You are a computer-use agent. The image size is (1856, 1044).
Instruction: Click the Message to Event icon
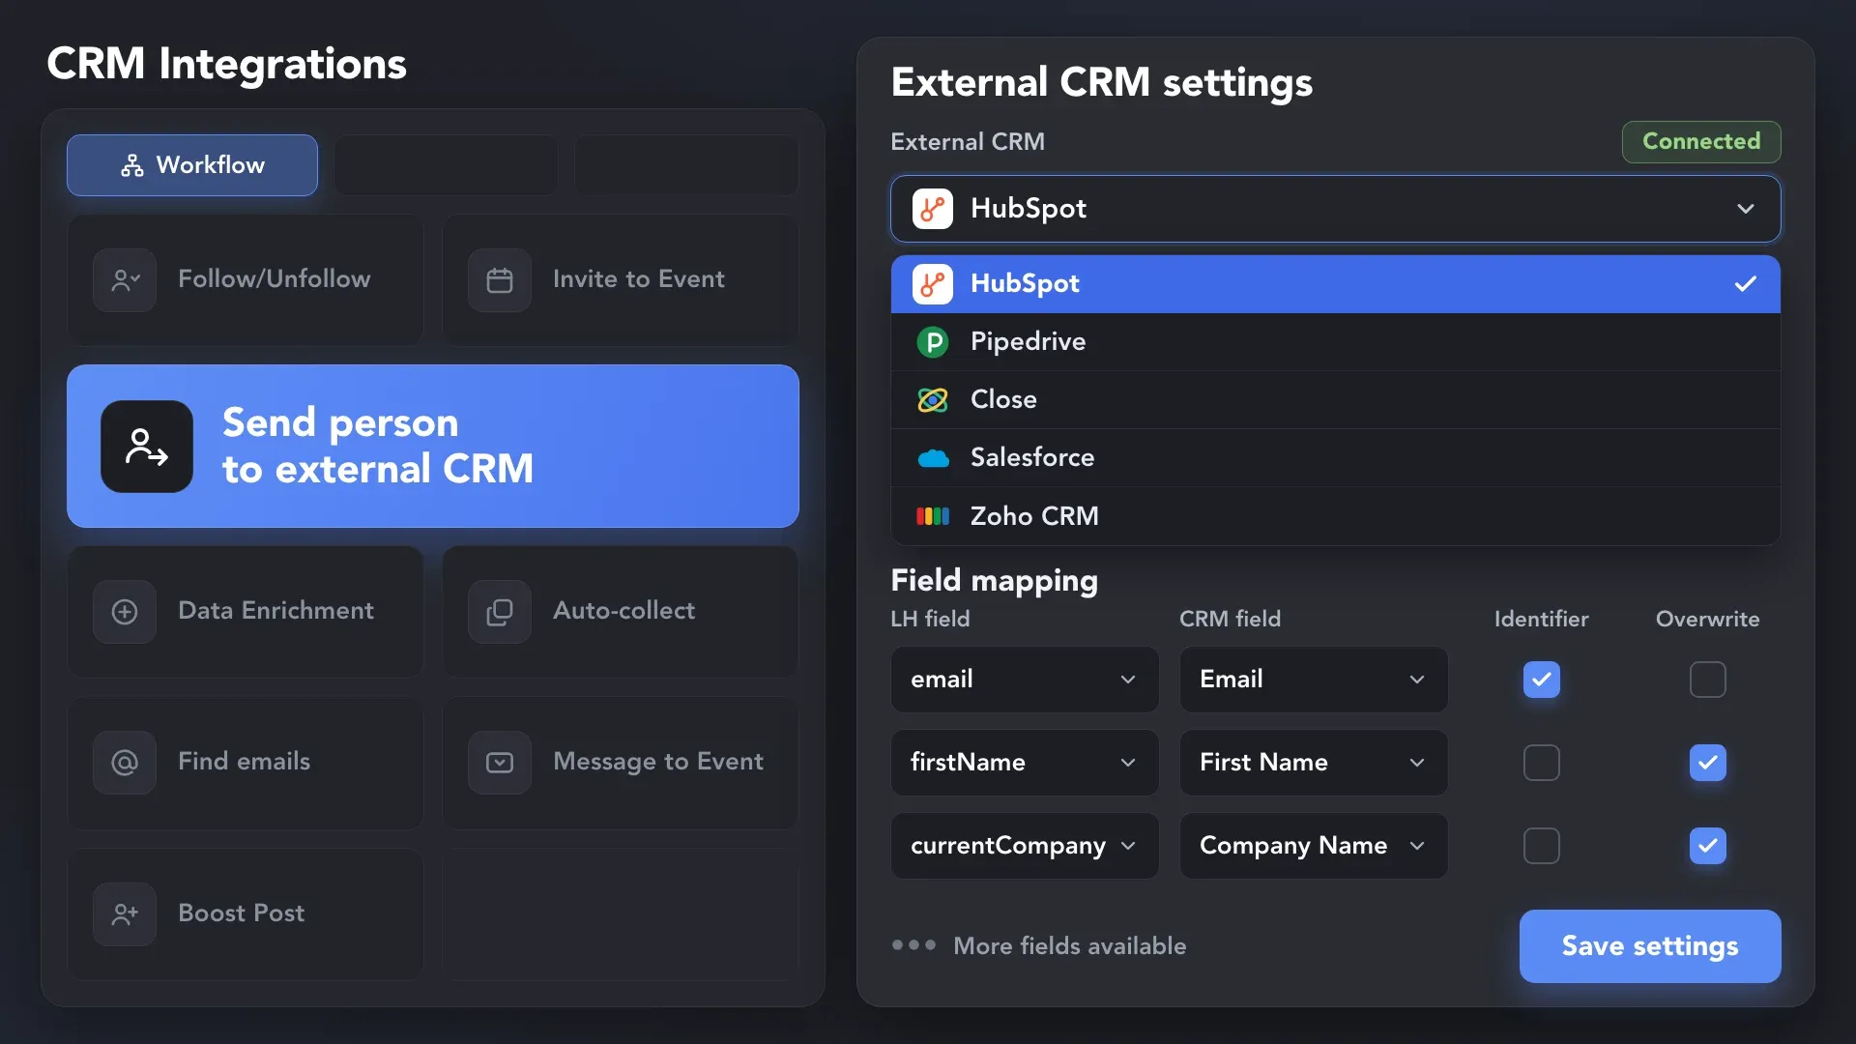500,763
